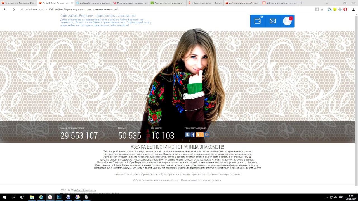Switch to the pink-heart Православные знакомства tab
Screen dimensions: 358x201
click(131, 3)
